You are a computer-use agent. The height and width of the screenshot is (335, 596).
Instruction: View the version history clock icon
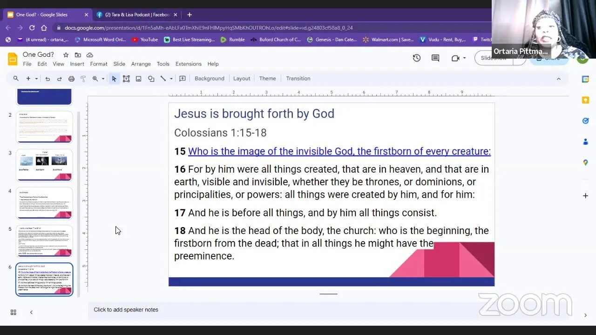417,58
